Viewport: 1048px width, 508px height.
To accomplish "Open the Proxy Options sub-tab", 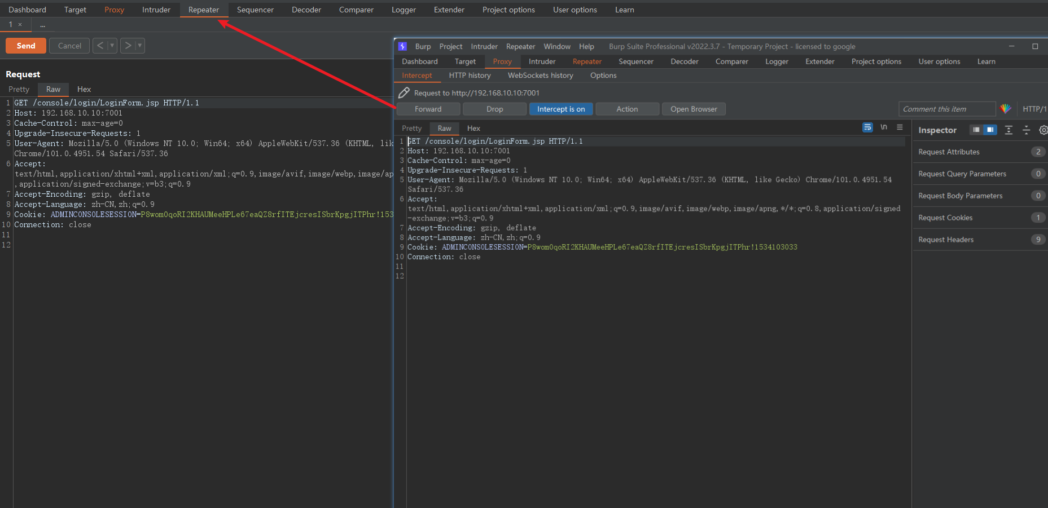I will coord(603,75).
